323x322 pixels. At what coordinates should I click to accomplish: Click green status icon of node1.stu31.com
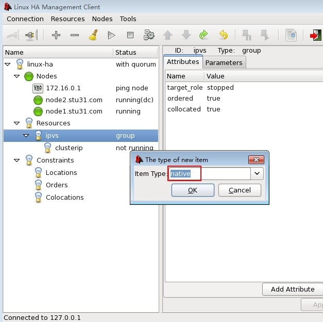(x=38, y=111)
